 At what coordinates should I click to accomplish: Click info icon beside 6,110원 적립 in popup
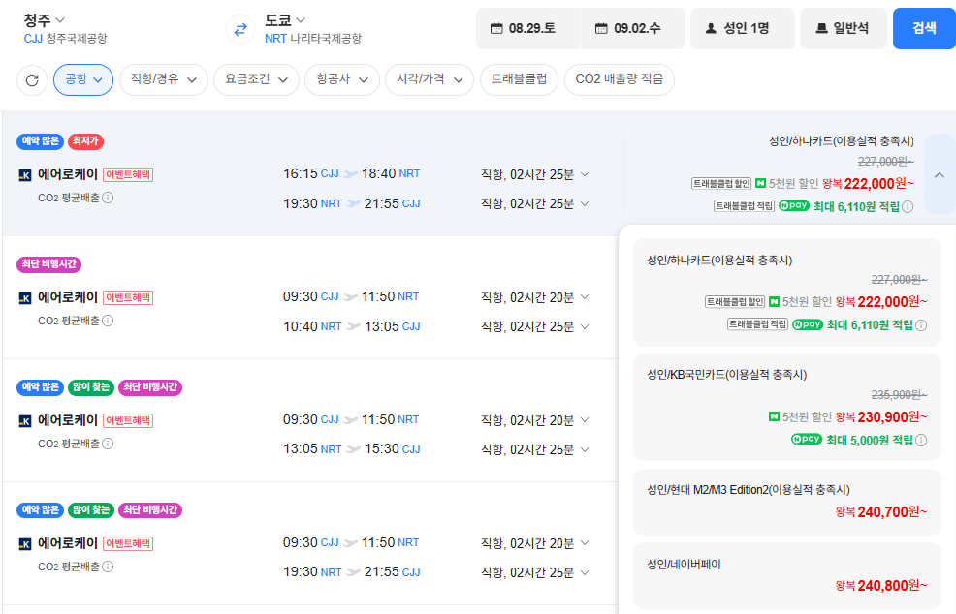921,325
